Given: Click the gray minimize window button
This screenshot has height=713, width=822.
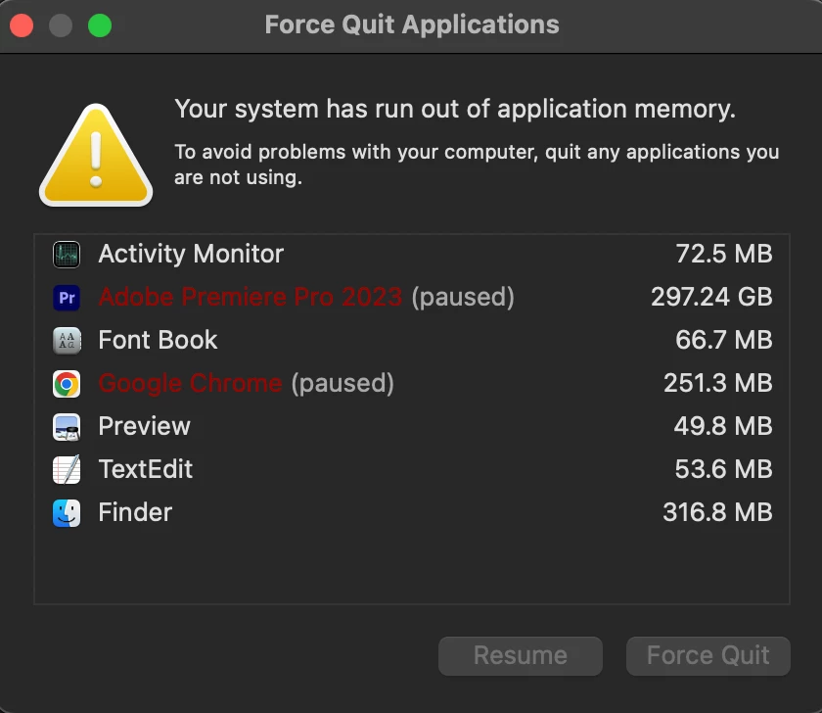Looking at the screenshot, I should pyautogui.click(x=61, y=25).
